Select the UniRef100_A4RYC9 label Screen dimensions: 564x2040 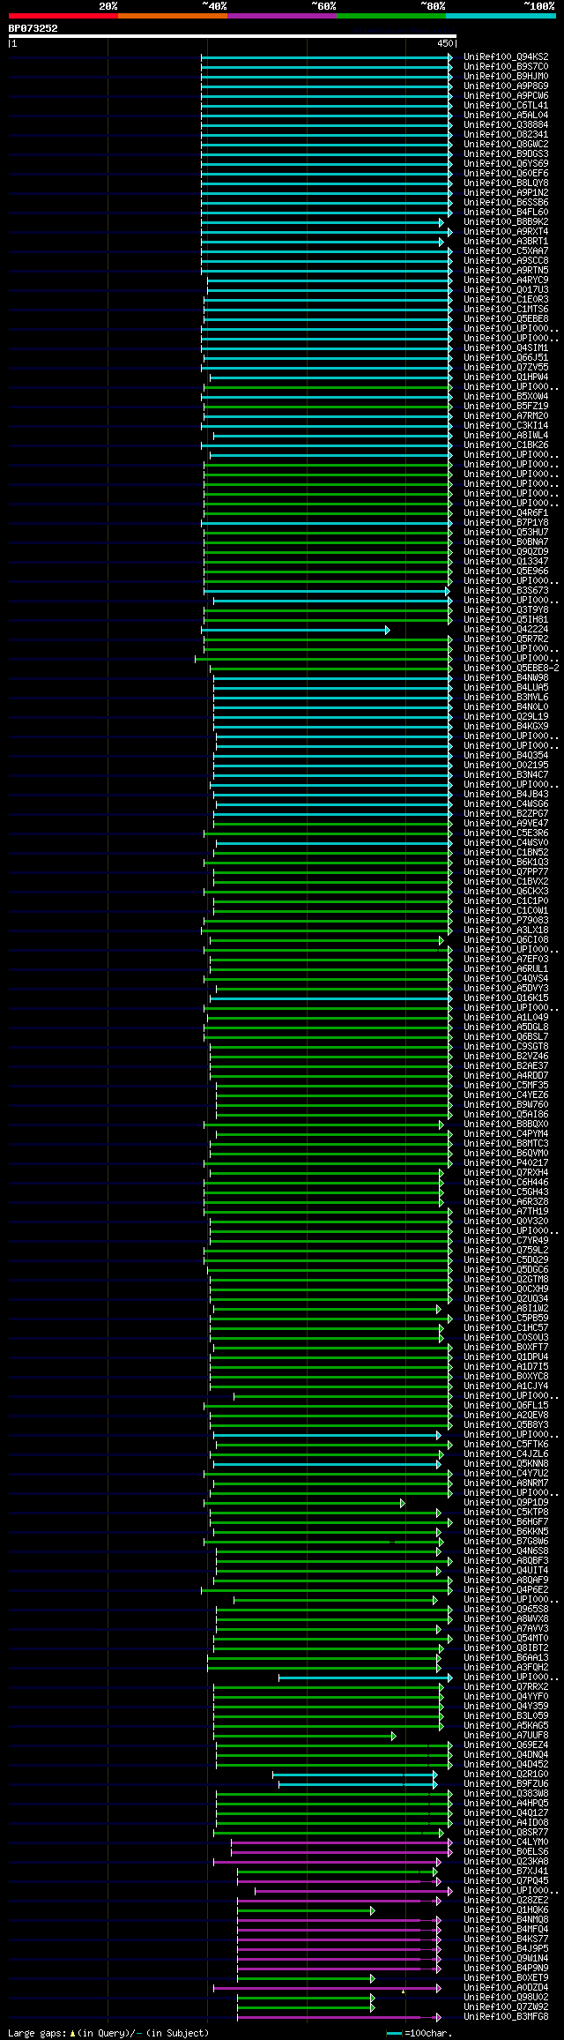[506, 280]
